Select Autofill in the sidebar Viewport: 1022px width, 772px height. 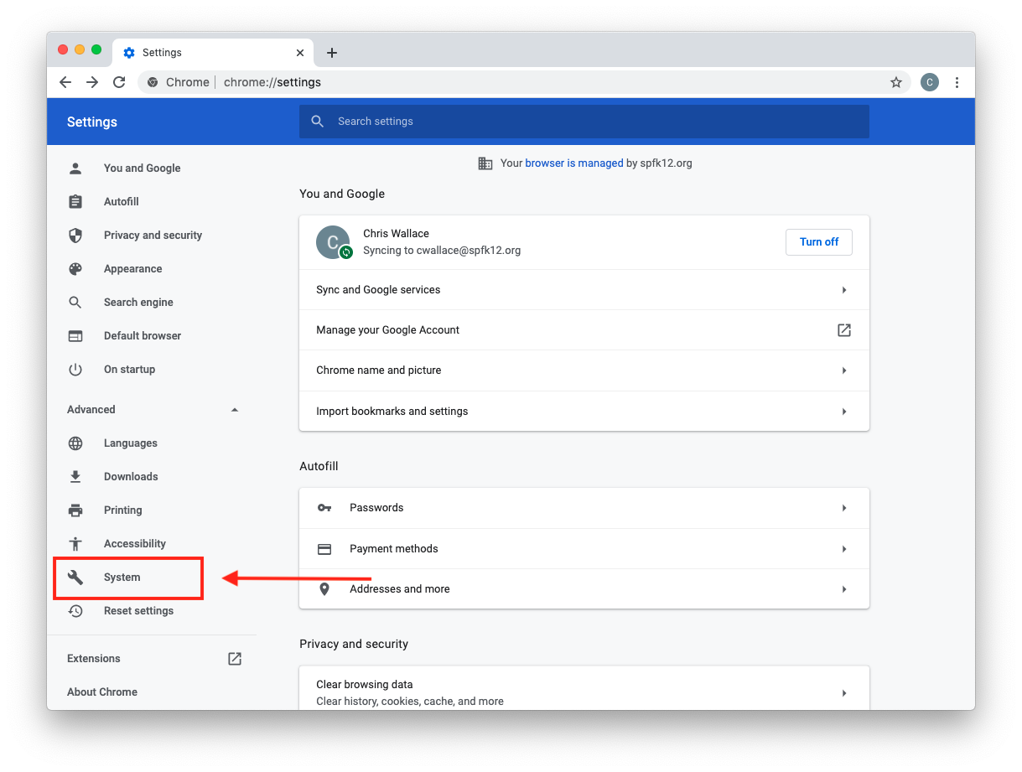tap(122, 202)
